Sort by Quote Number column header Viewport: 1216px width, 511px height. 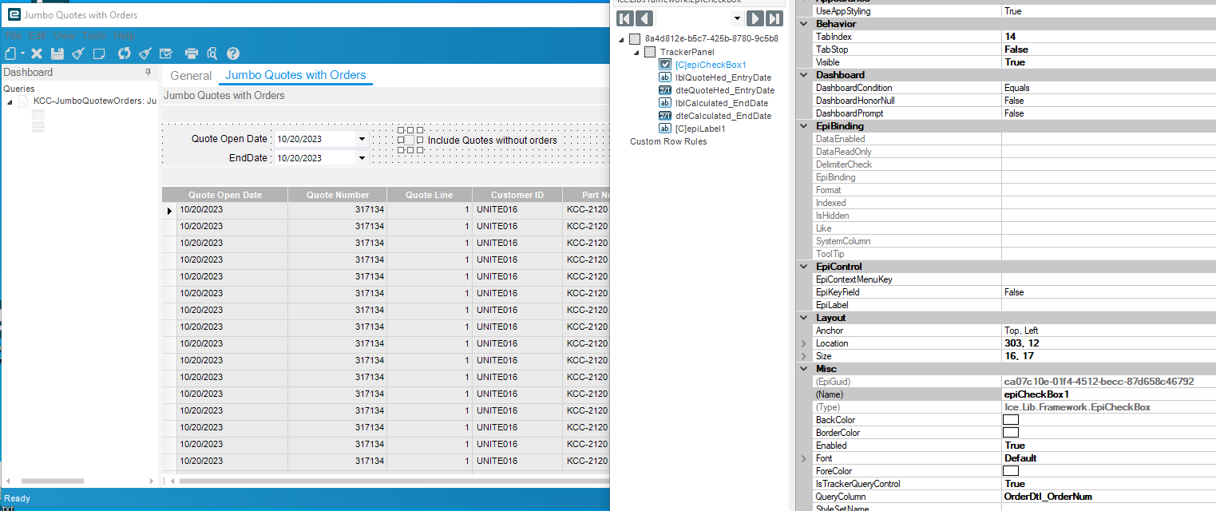(x=338, y=195)
